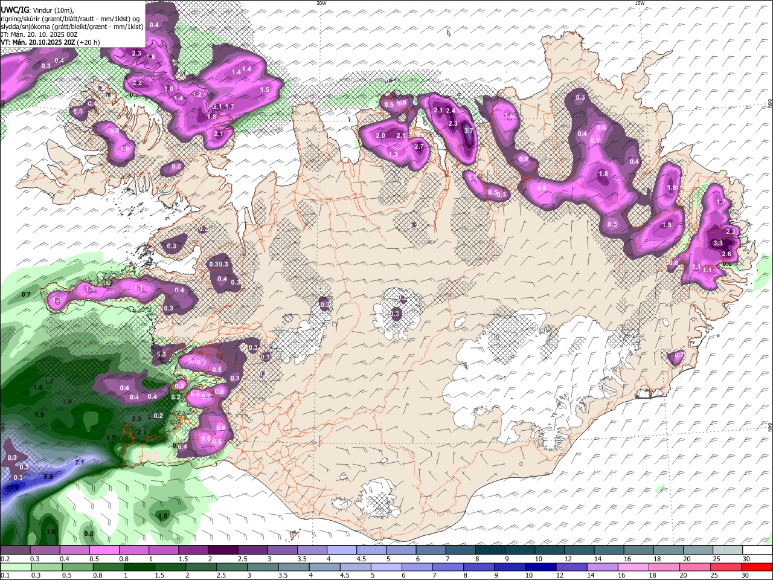Click the 0.2–0.3 dusky purple snow legend swatch
The image size is (773, 580).
15,550
